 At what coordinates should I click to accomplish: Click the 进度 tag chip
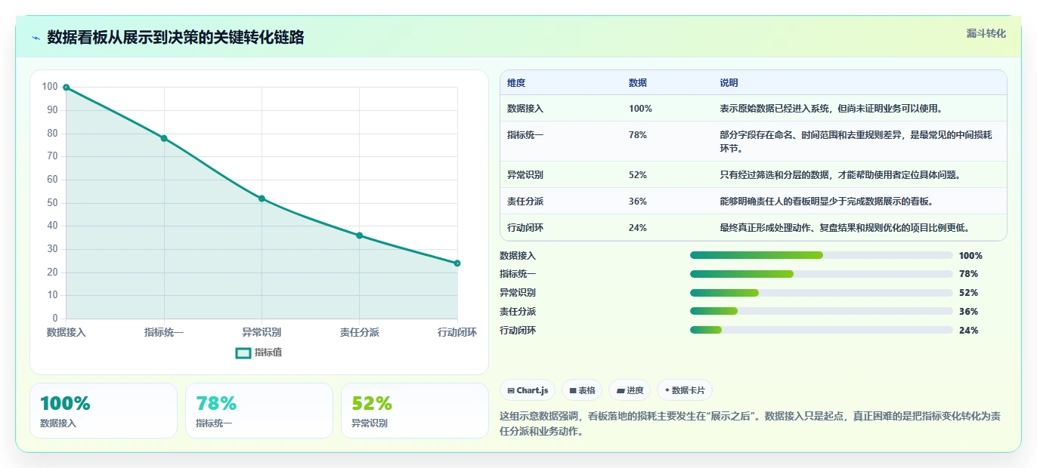click(x=630, y=390)
